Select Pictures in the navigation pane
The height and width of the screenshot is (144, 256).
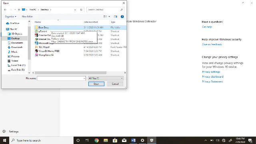pyautogui.click(x=14, y=56)
